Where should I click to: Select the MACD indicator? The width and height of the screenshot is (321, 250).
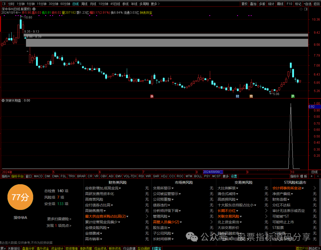(38, 176)
